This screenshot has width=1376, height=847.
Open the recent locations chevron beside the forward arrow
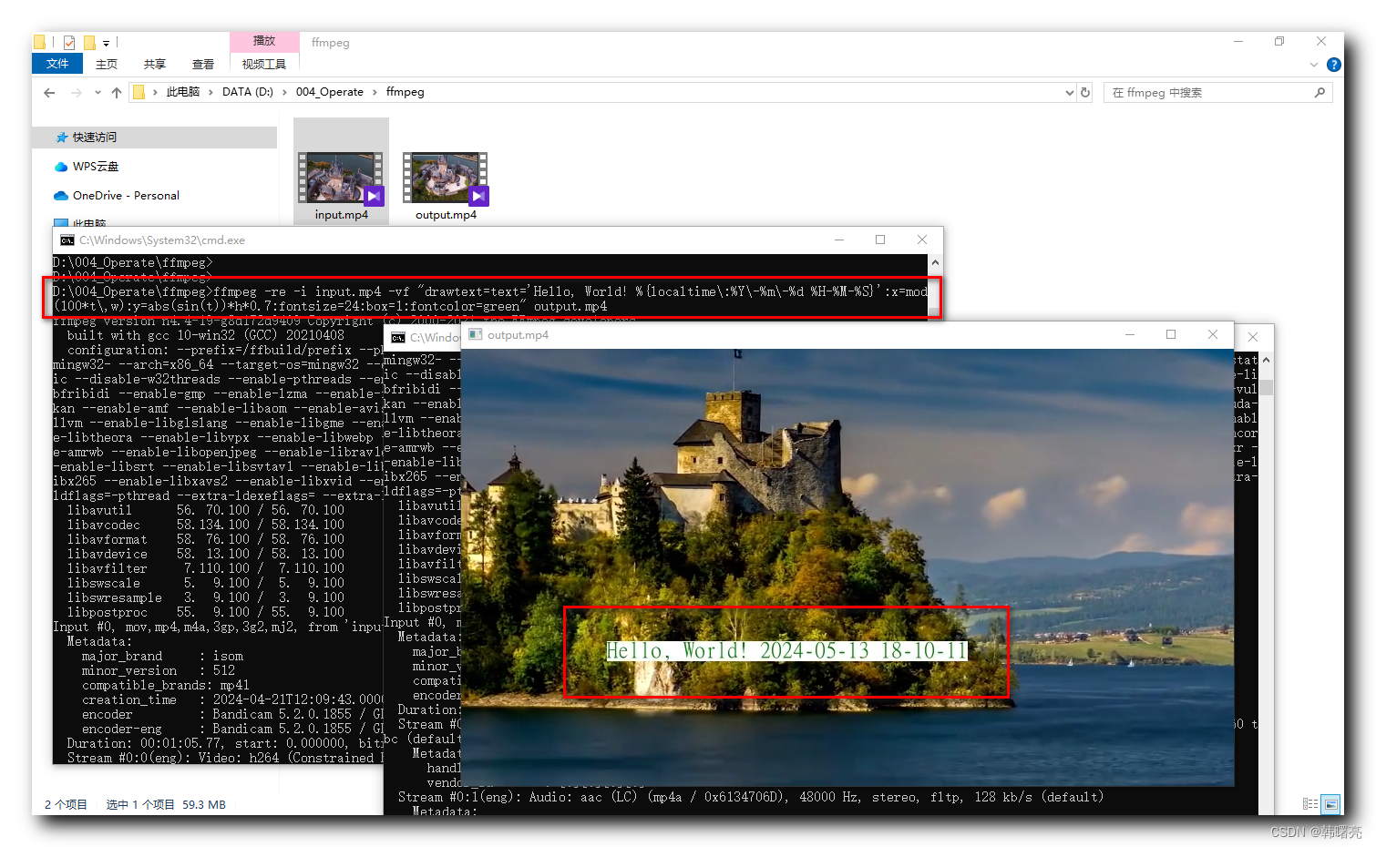tap(98, 92)
